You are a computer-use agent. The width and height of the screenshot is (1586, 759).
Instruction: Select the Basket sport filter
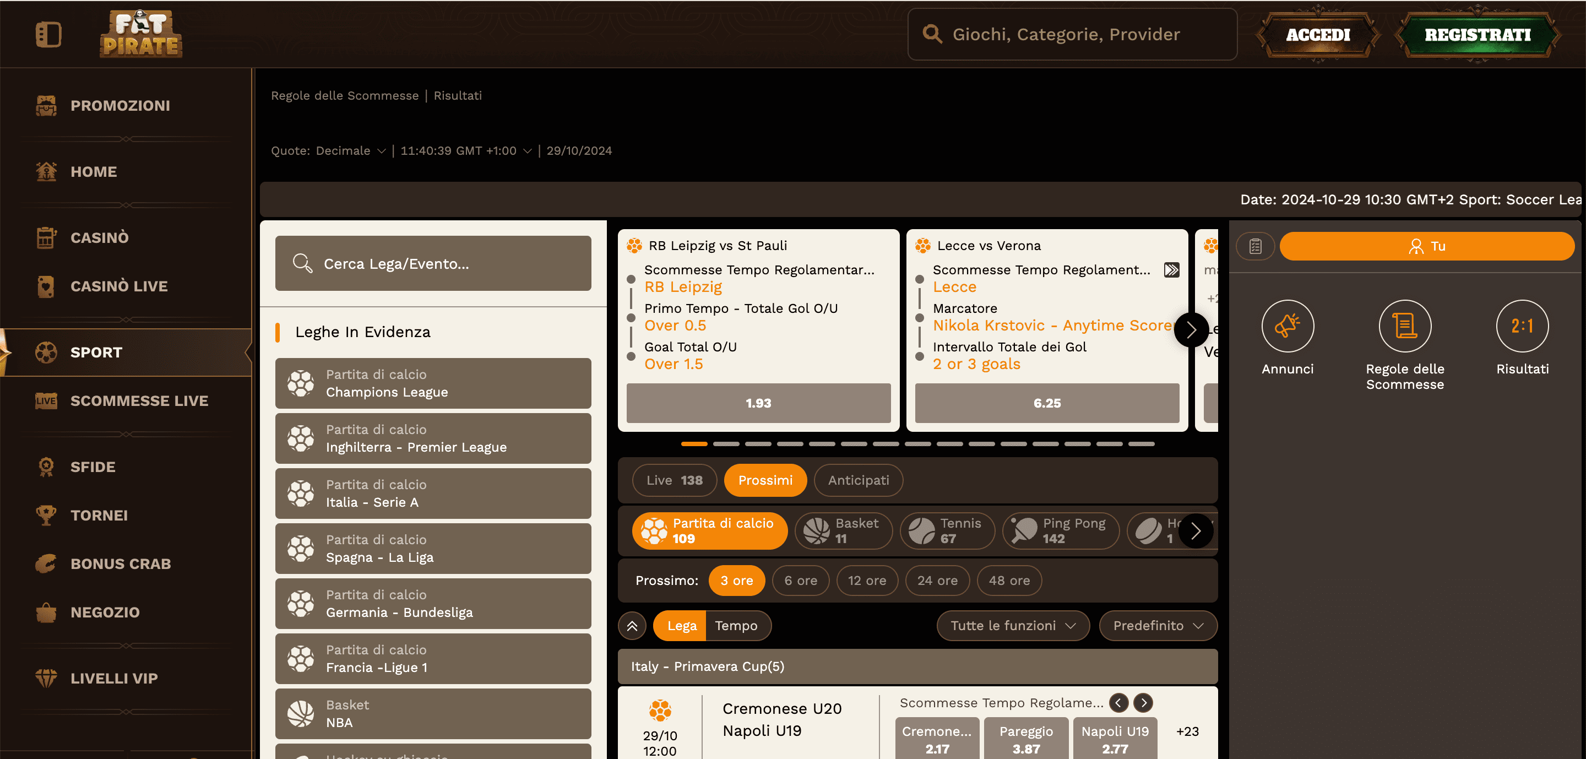844,530
